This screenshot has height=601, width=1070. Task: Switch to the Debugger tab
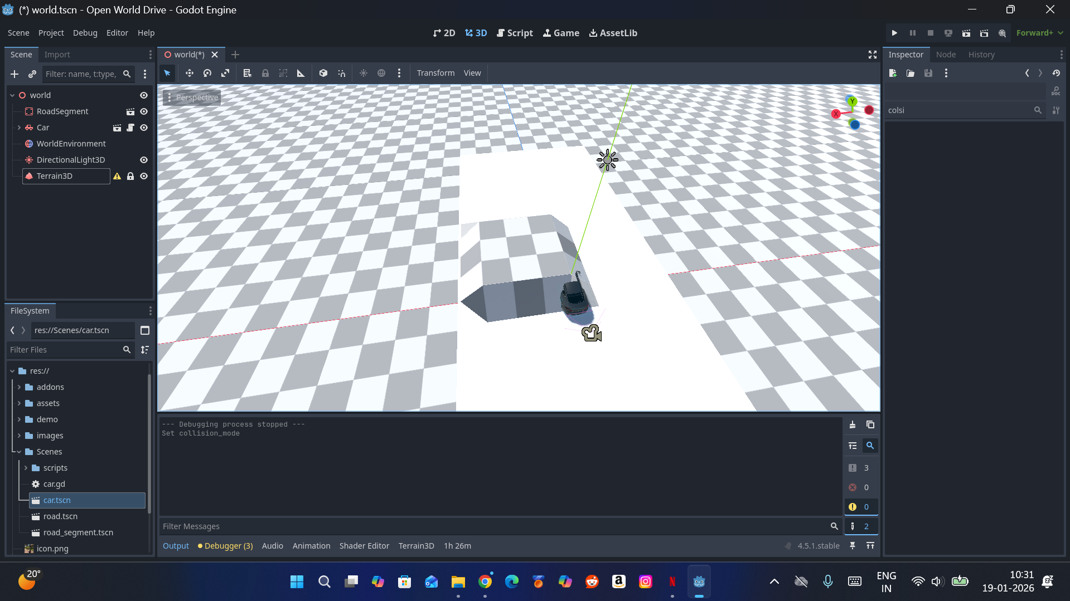226,546
